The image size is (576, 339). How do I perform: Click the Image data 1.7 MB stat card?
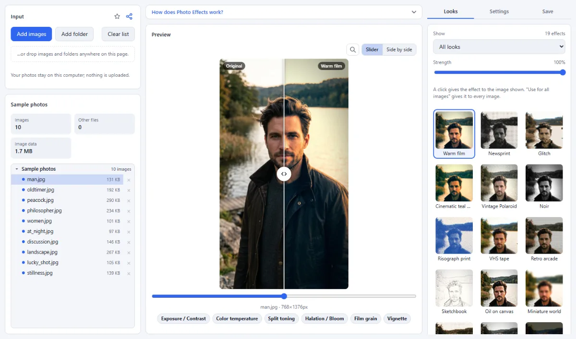41,148
